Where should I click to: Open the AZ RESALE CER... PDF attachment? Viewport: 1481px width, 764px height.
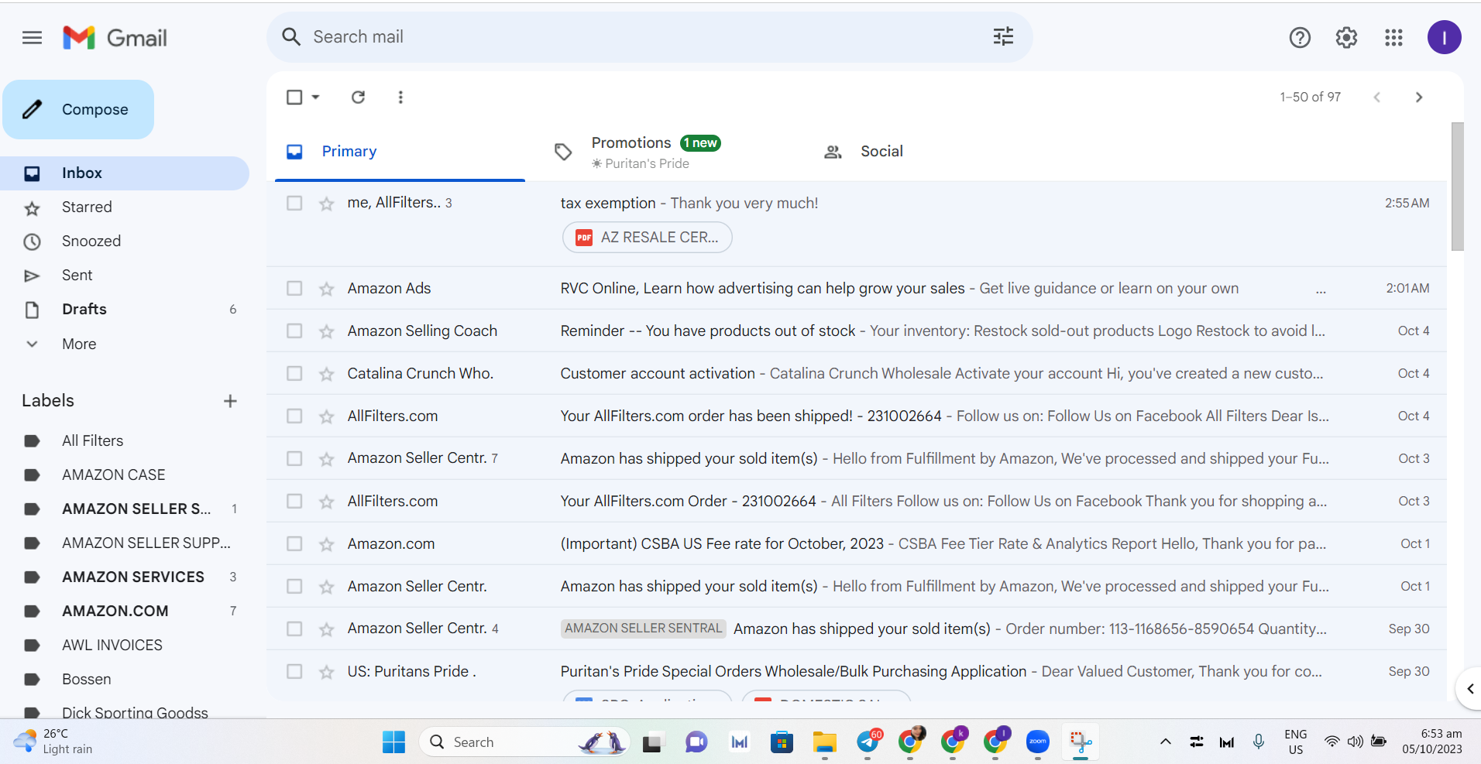pyautogui.click(x=648, y=238)
